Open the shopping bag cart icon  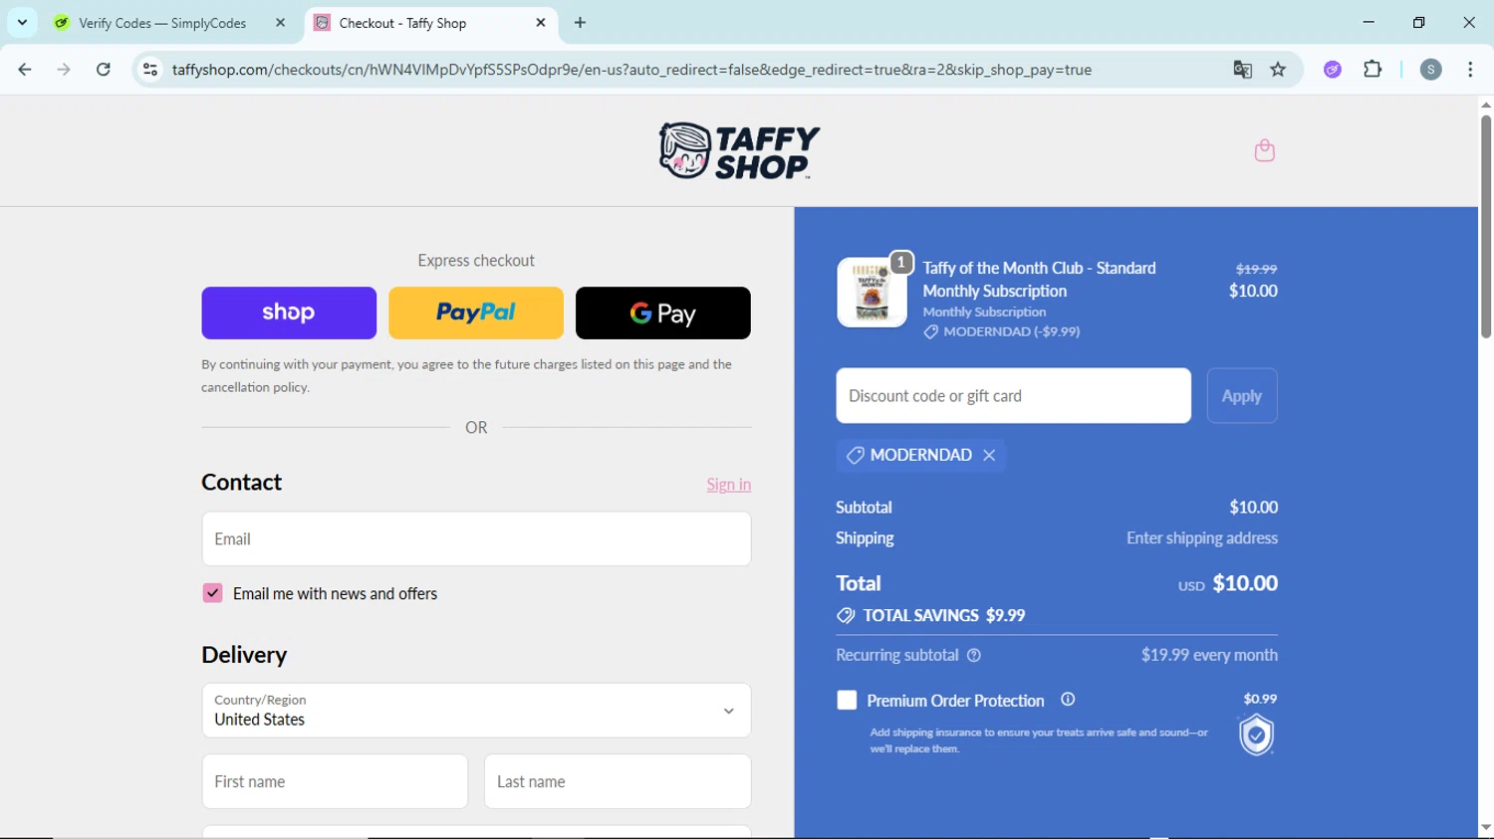coord(1265,150)
